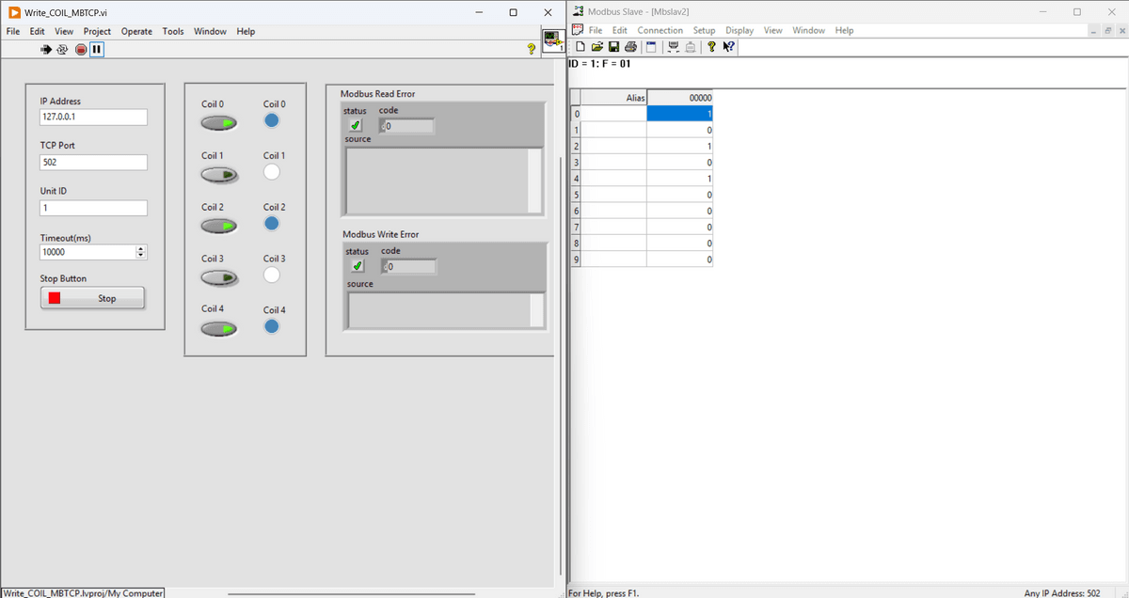Click the ID = 1: F = 01 label
1129x598 pixels.
600,64
